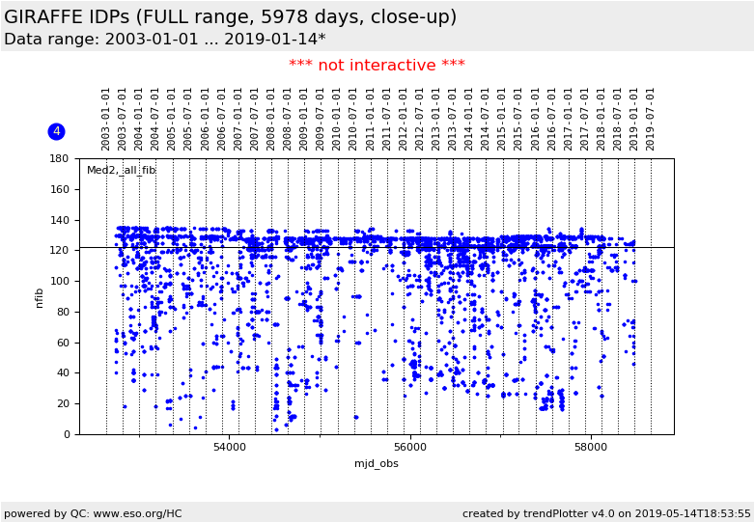Click the red 'not interactive' notice

tap(377, 66)
